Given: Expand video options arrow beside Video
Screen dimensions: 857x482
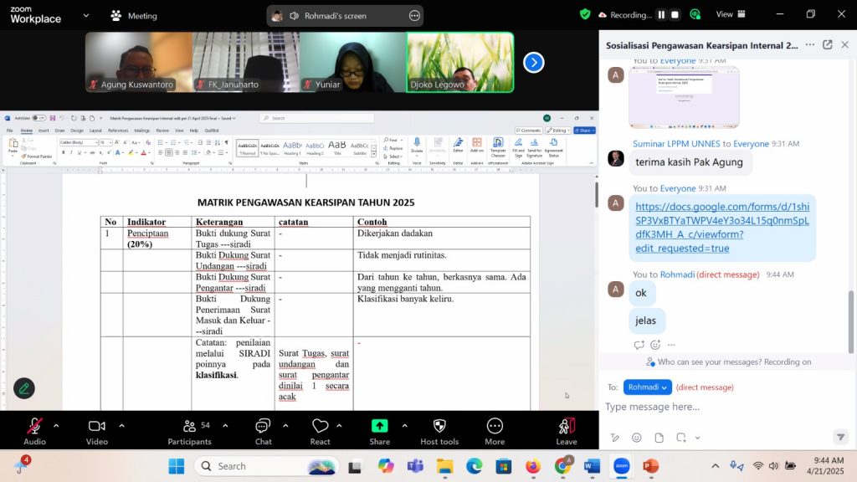Looking at the screenshot, I should point(121,426).
